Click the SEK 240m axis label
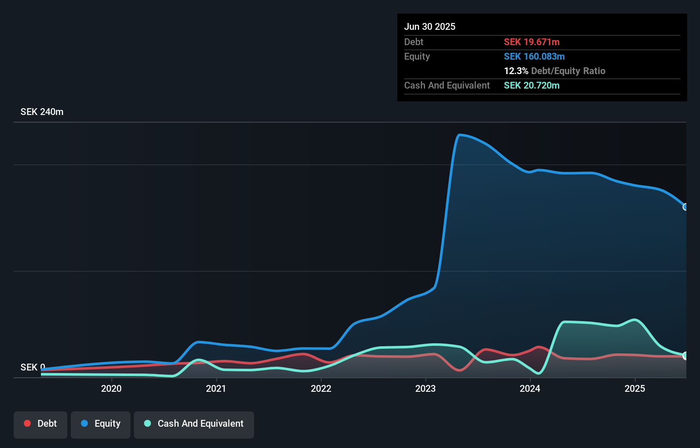Viewport: 700px width, 448px height. (x=42, y=112)
